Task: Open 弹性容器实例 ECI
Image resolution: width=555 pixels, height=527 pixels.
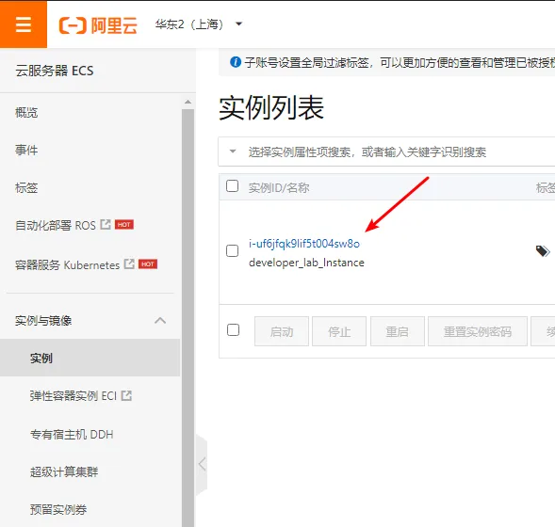Action: tap(73, 396)
